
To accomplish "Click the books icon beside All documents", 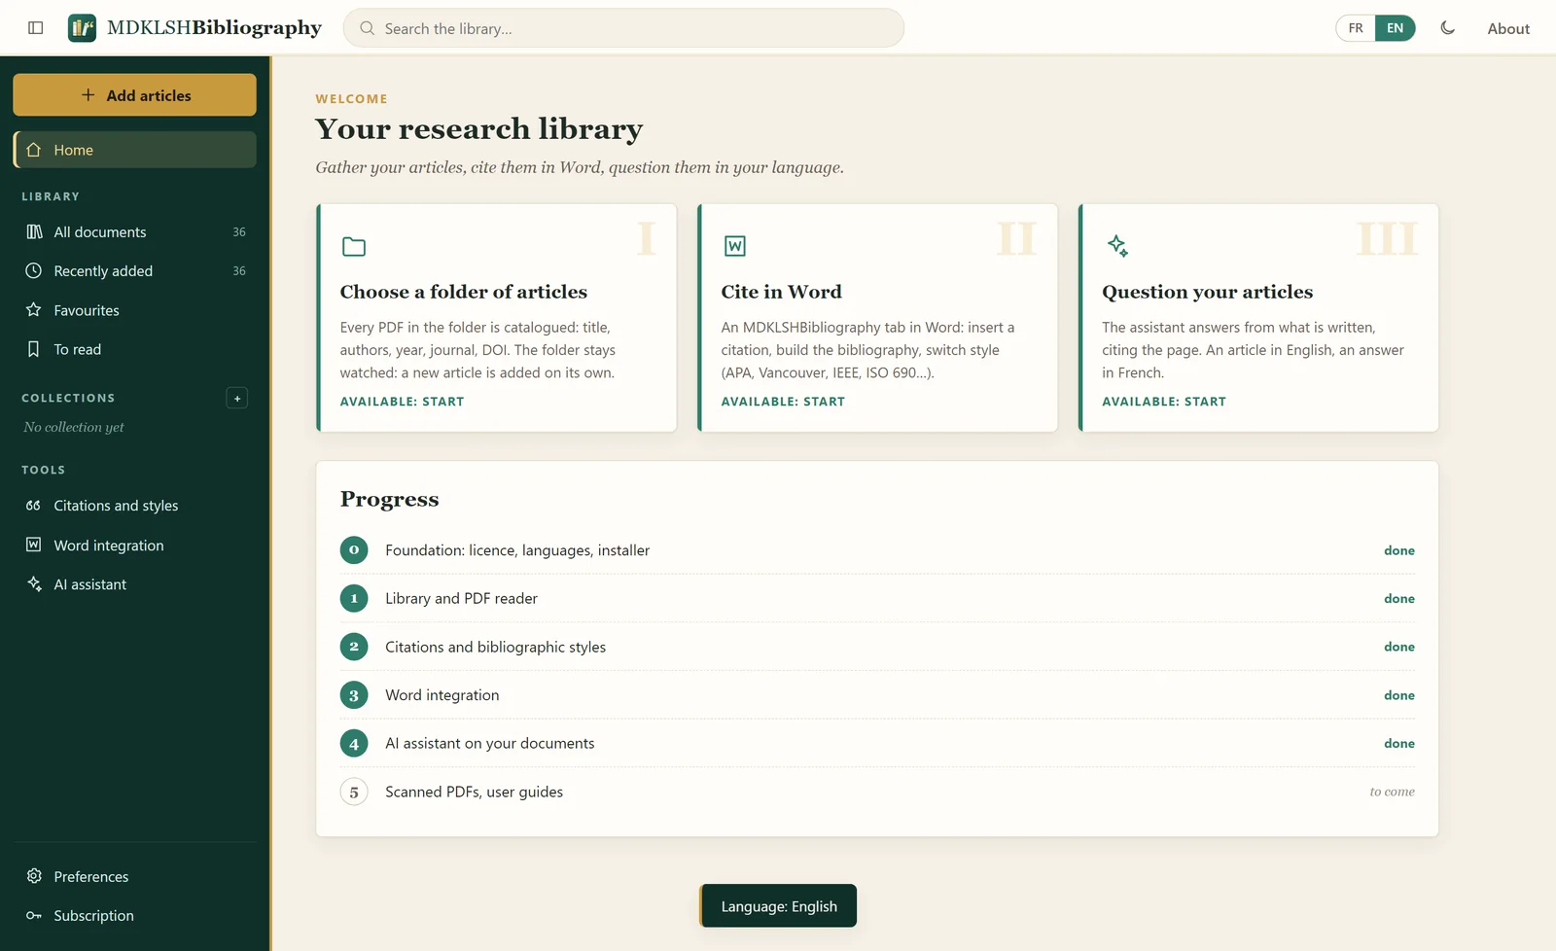I will pyautogui.click(x=34, y=231).
